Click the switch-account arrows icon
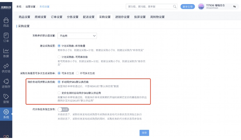 point(234,7)
